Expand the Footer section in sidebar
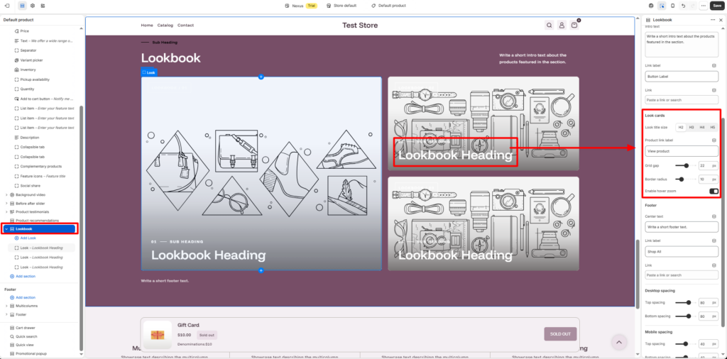727x359 pixels. point(6,314)
